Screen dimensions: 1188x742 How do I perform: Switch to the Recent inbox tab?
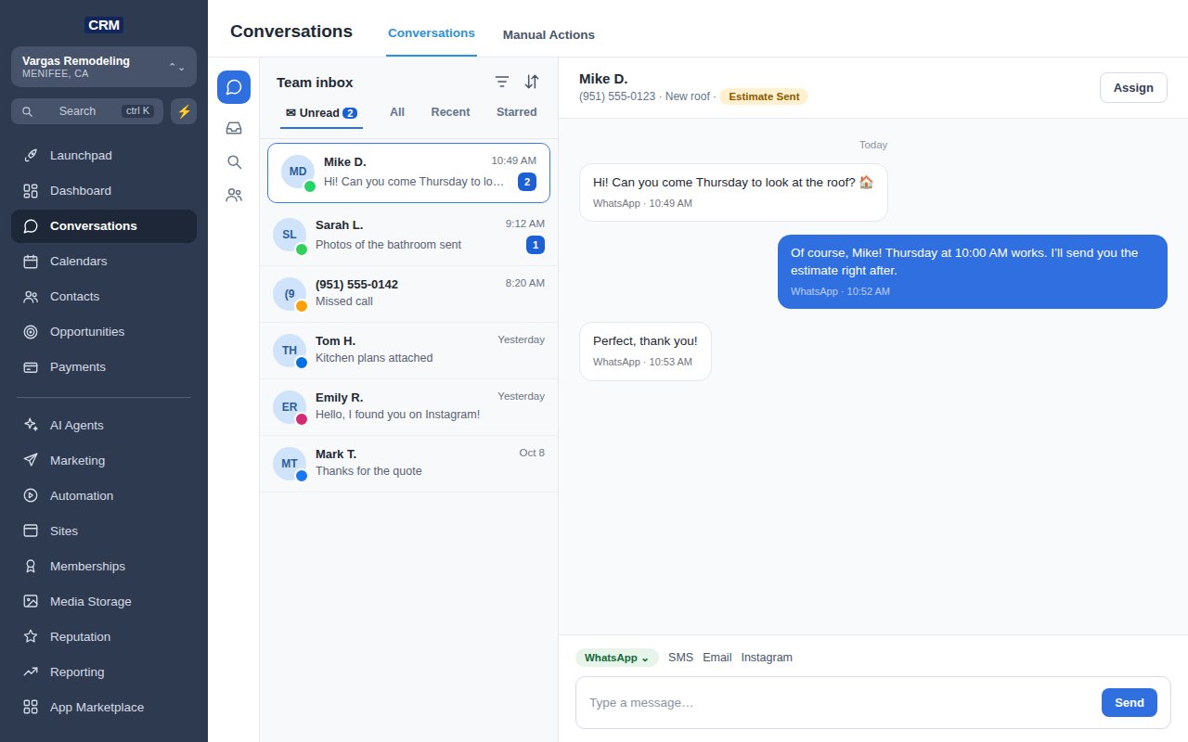coord(450,112)
